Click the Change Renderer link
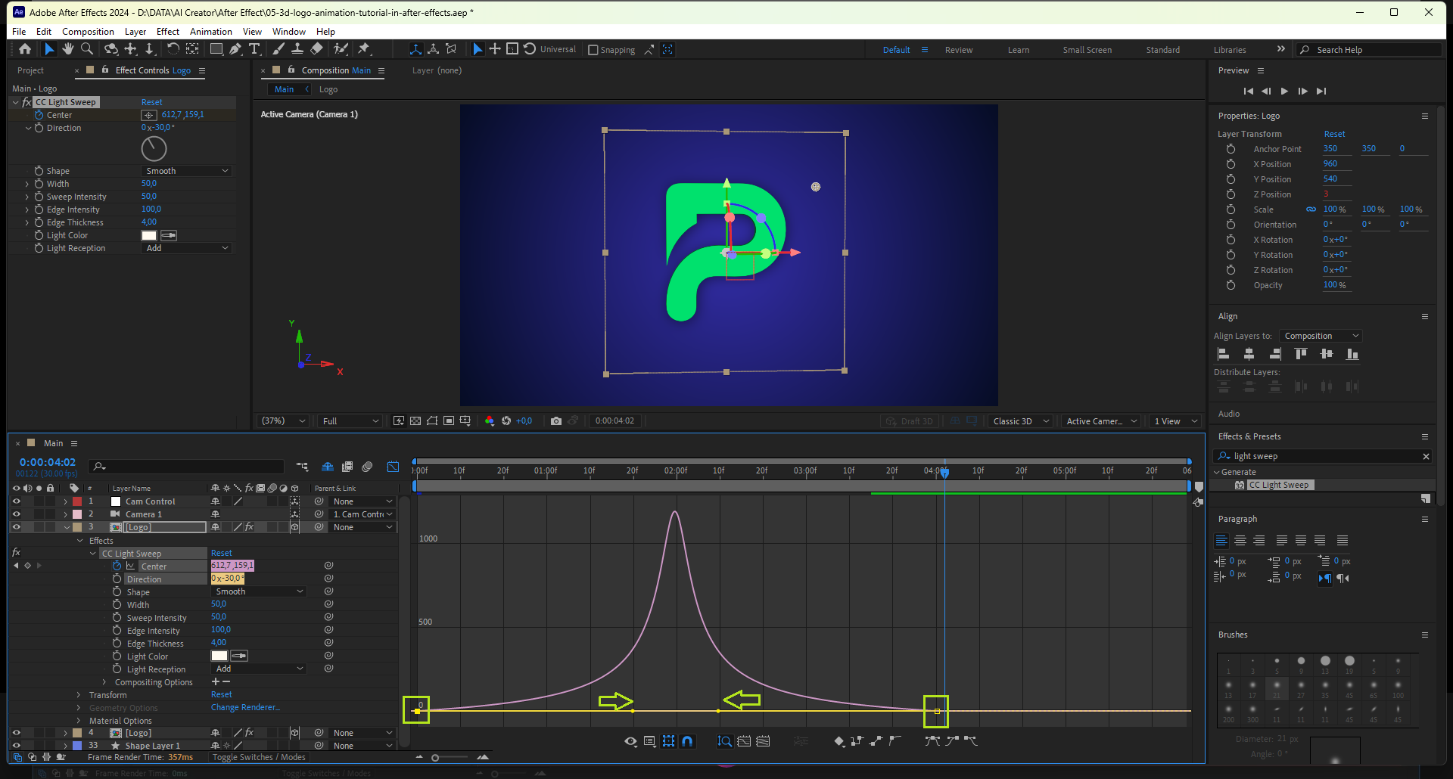This screenshot has width=1453, height=779. pos(245,708)
